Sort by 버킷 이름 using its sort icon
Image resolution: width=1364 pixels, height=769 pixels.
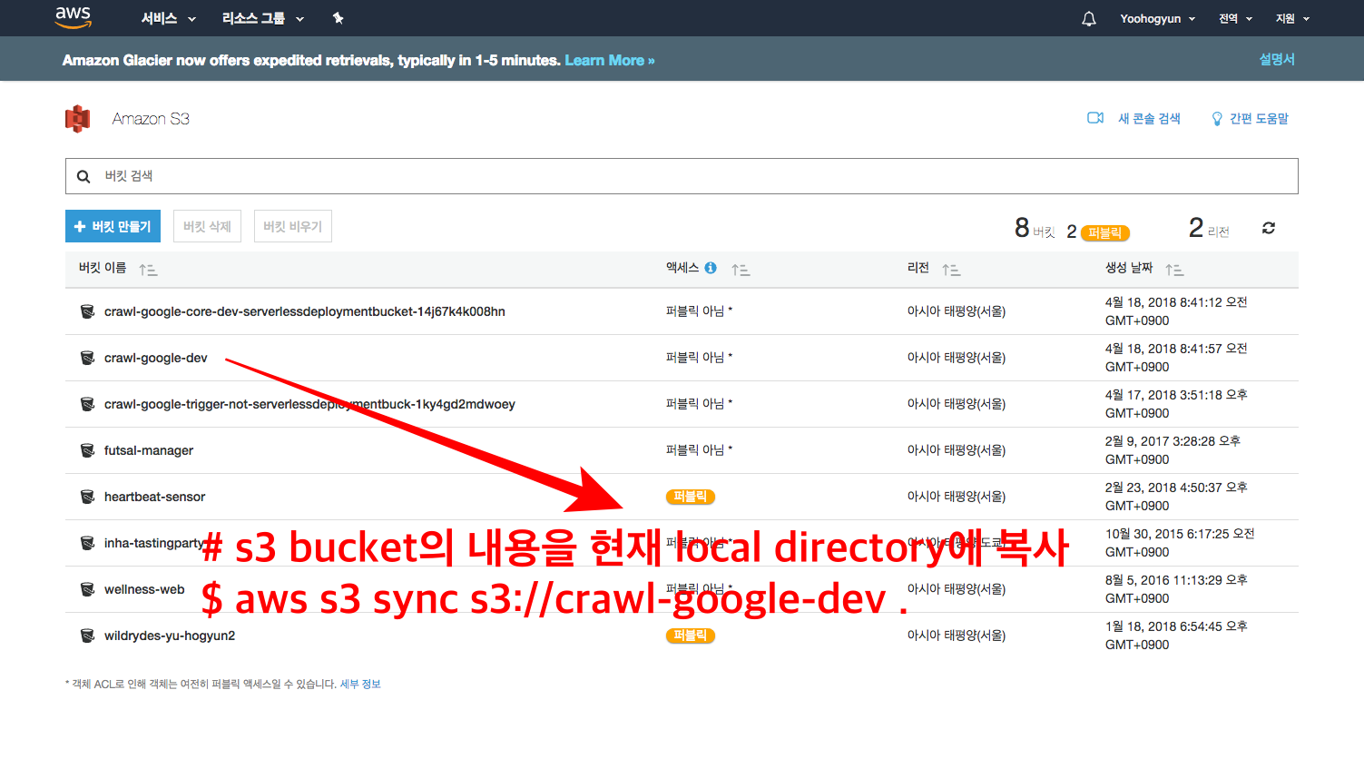tap(148, 270)
